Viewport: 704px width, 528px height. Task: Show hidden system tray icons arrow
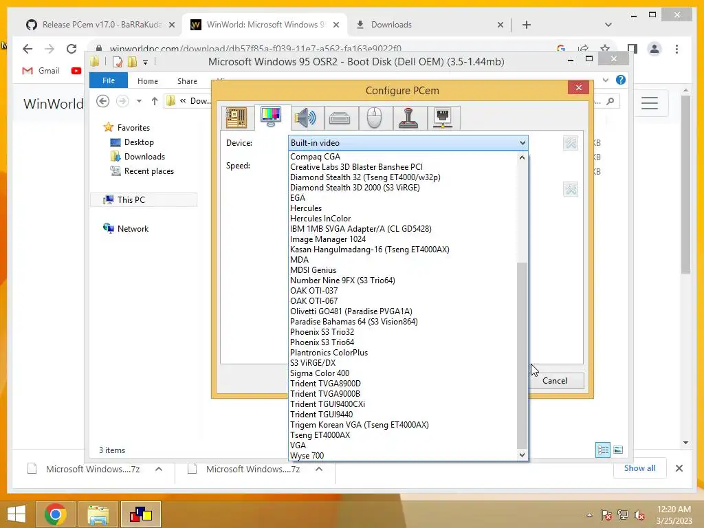tap(589, 515)
